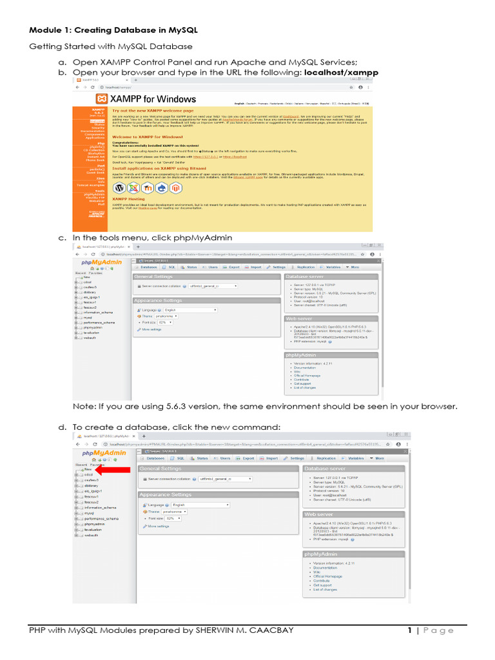Open Server connection collation dropdown in step d
The height and width of the screenshot is (660, 495).
tap(225, 480)
